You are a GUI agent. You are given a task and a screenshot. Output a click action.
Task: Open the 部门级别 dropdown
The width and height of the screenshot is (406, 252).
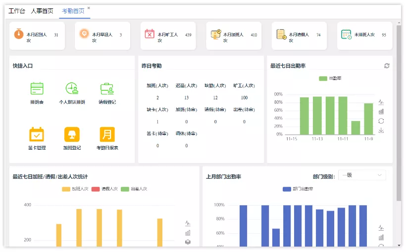(362, 175)
